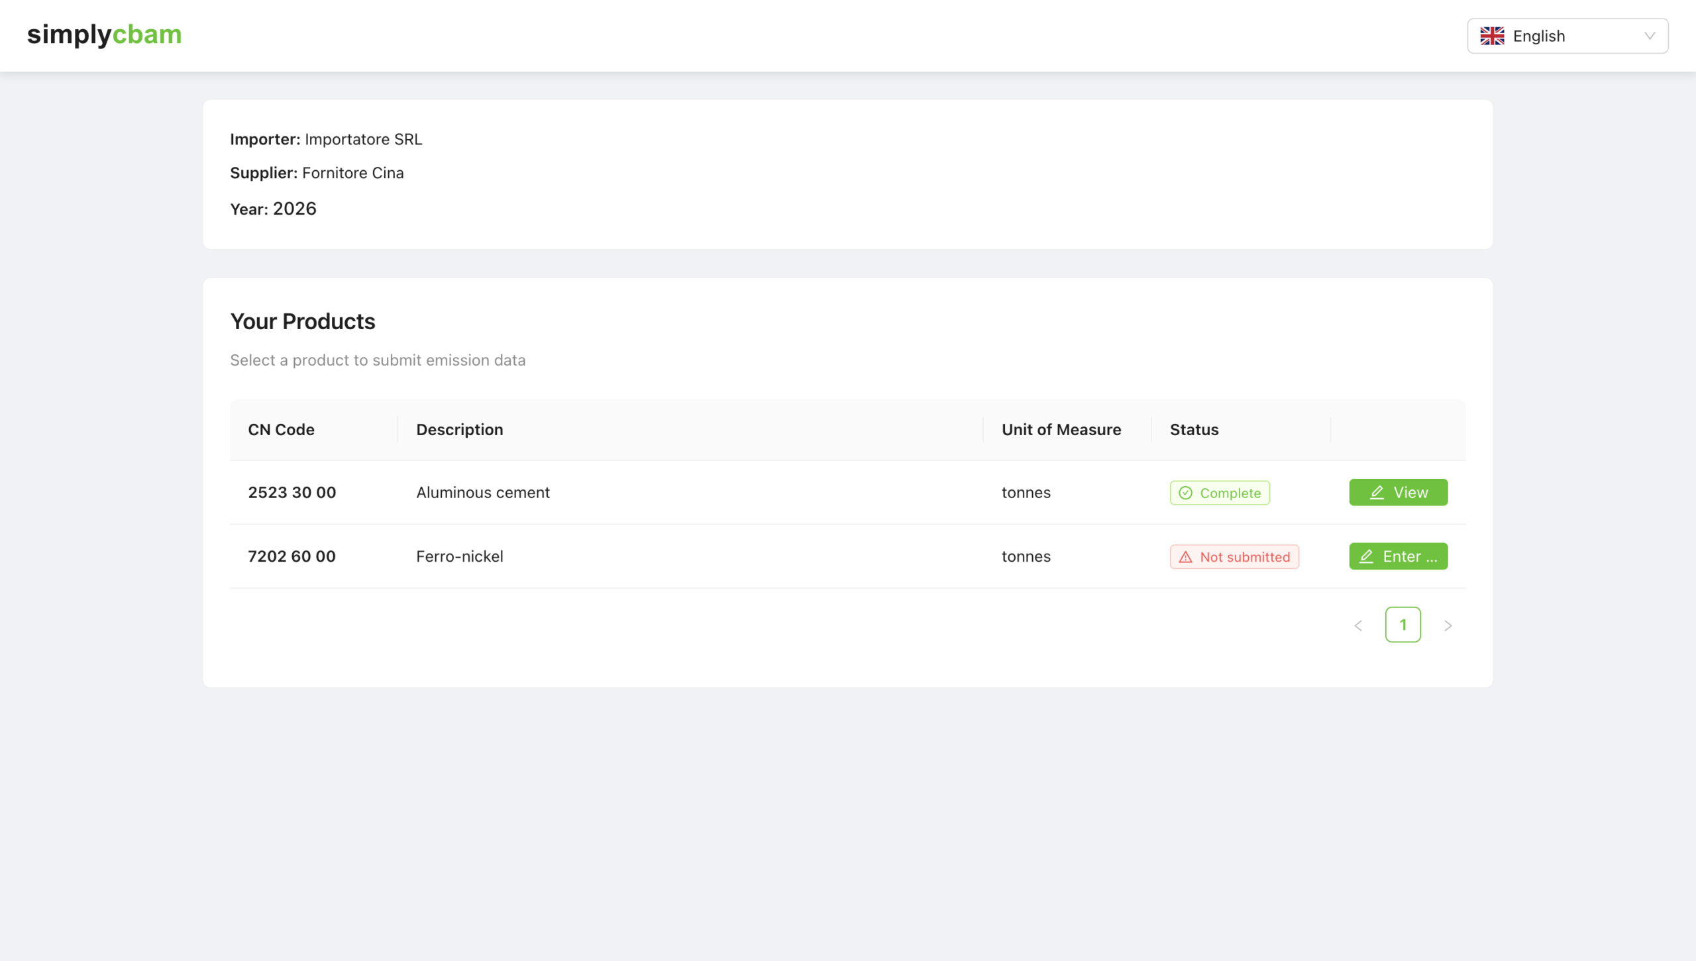Click the simplycbam logo
The image size is (1696, 961).
(104, 34)
